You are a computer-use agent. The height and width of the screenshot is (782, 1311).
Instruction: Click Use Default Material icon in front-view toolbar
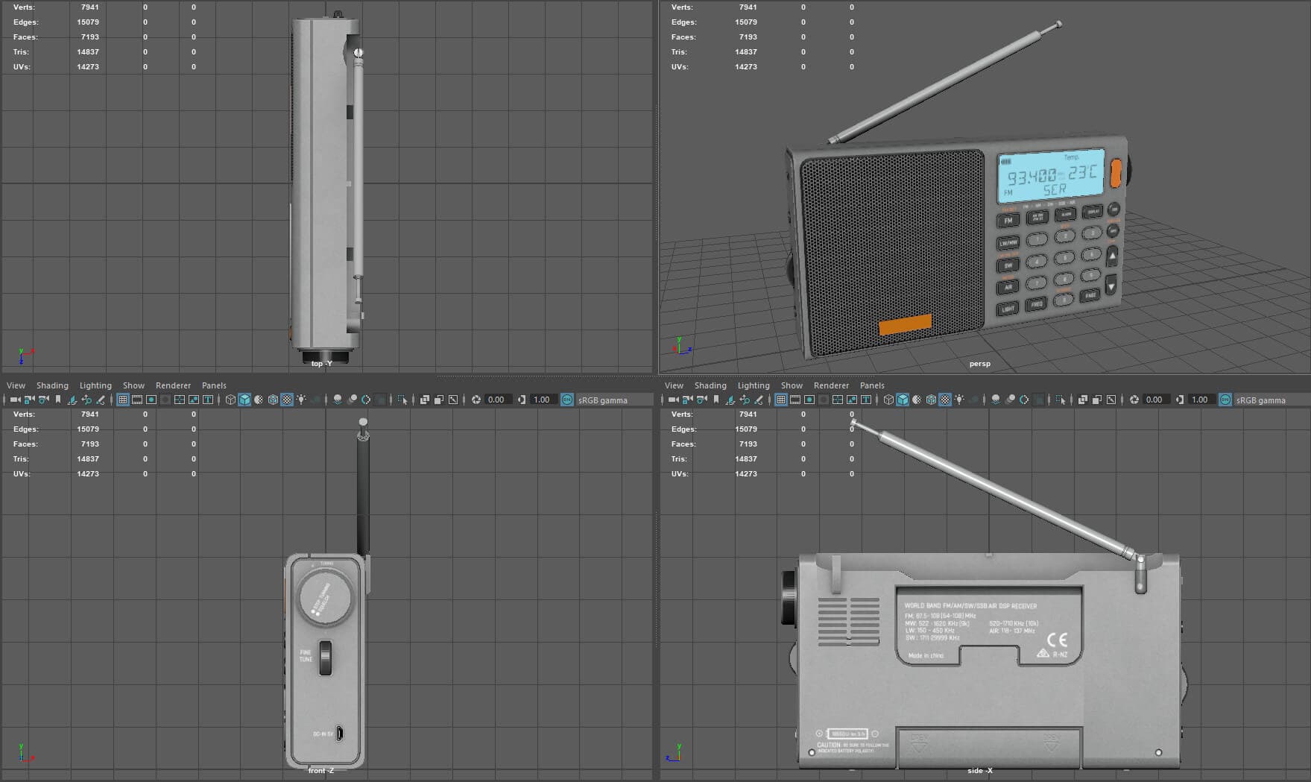pos(259,400)
